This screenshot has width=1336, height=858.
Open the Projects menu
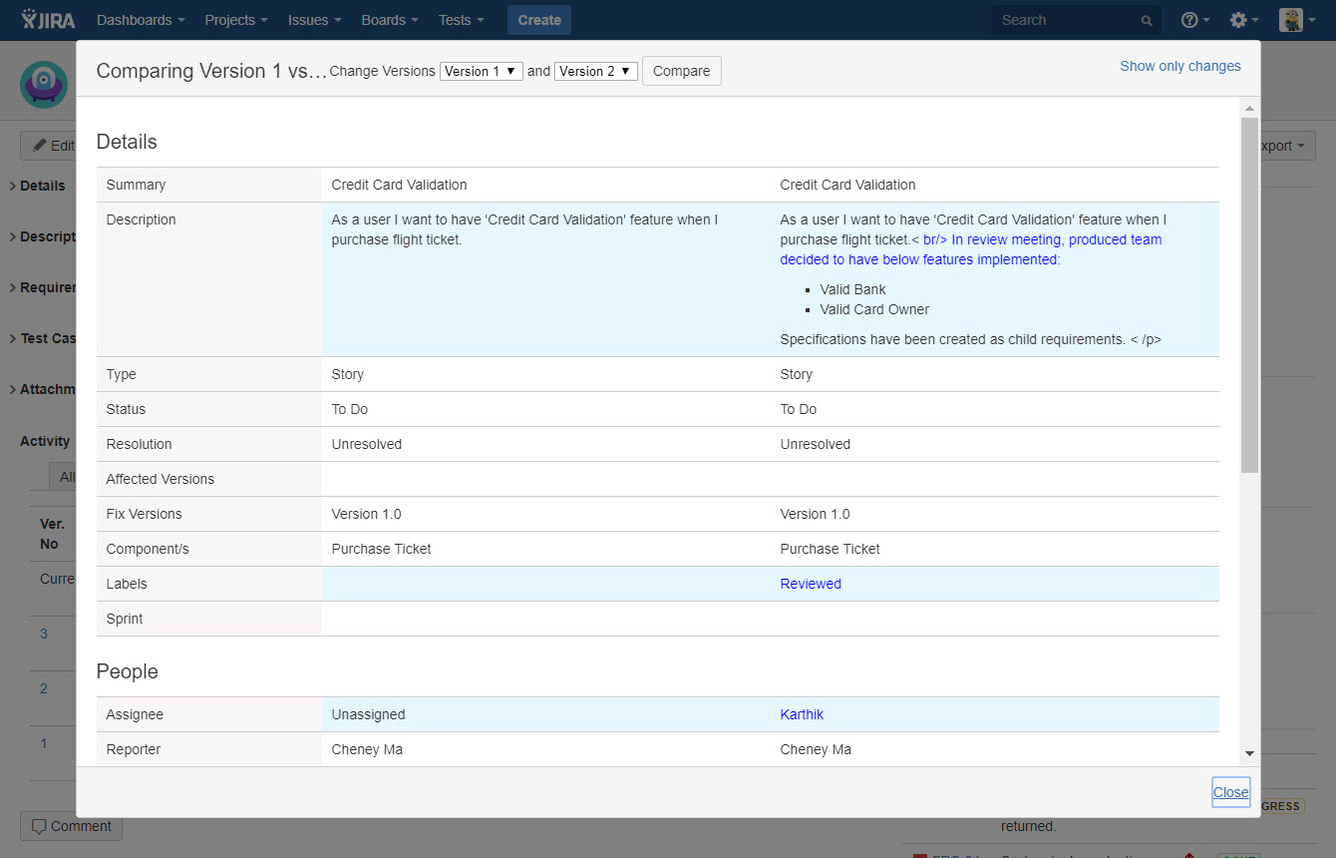pyautogui.click(x=236, y=20)
